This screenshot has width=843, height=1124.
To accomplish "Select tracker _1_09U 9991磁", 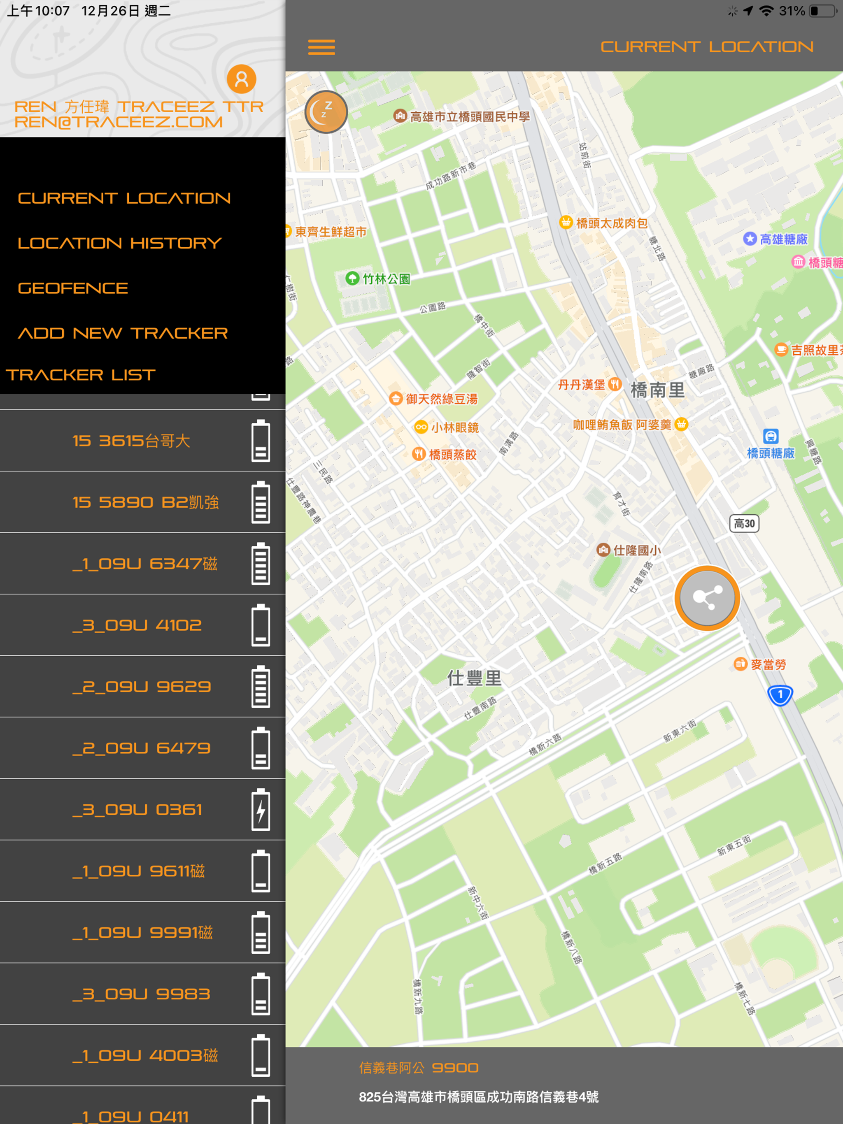I will [142, 932].
